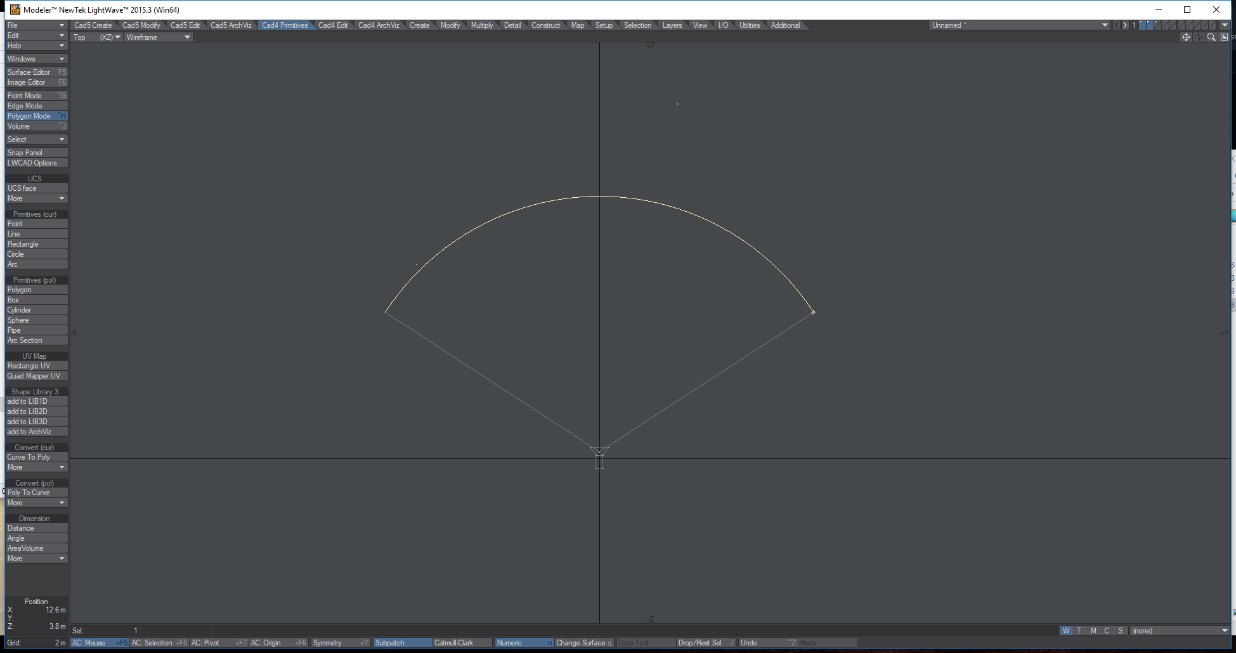The height and width of the screenshot is (653, 1236).
Task: Go to next layer bank arrow
Action: 1125,25
